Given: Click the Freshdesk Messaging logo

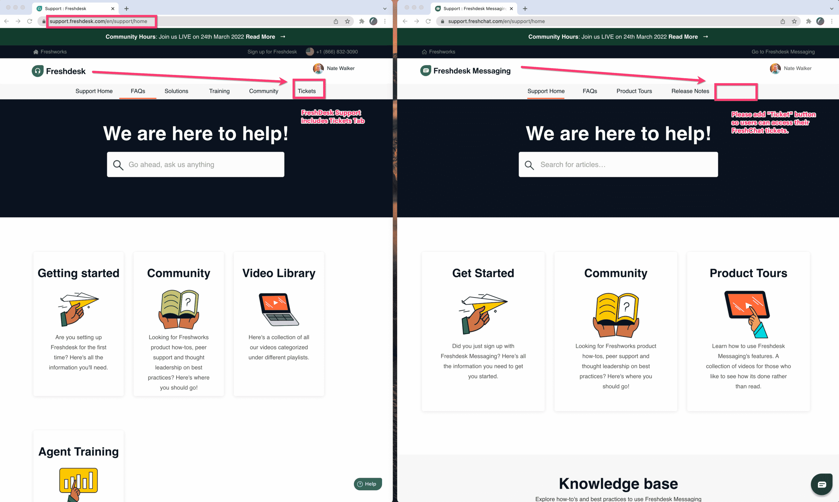Looking at the screenshot, I should [465, 71].
